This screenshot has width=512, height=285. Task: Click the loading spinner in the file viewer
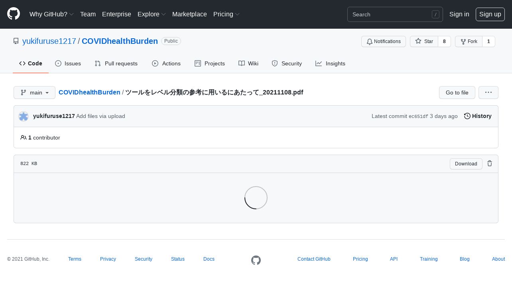(256, 198)
